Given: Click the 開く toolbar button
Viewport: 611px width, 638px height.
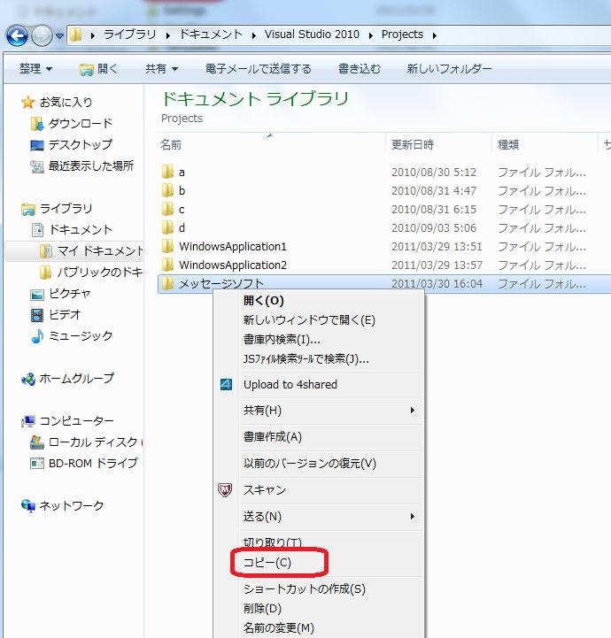Looking at the screenshot, I should click(x=98, y=69).
